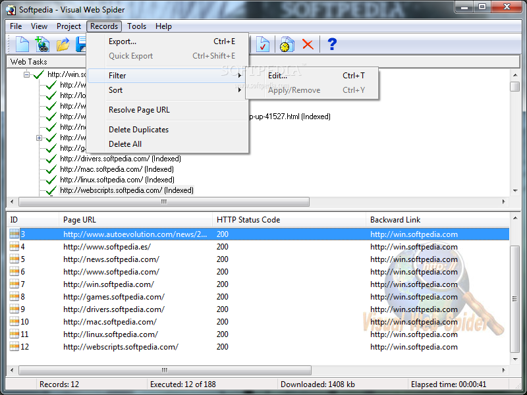This screenshot has height=395, width=527.
Task: Click the 'Records: 12' status bar entry
Action: click(59, 384)
